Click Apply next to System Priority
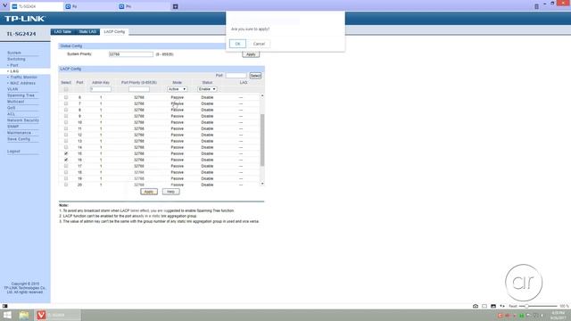This screenshot has width=571, height=321. click(251, 54)
